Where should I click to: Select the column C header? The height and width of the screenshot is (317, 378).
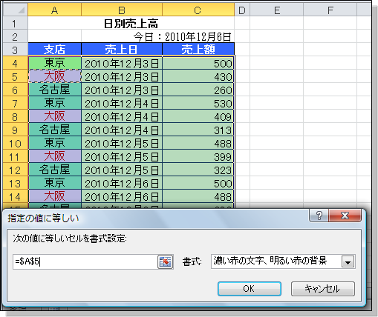coord(198,10)
